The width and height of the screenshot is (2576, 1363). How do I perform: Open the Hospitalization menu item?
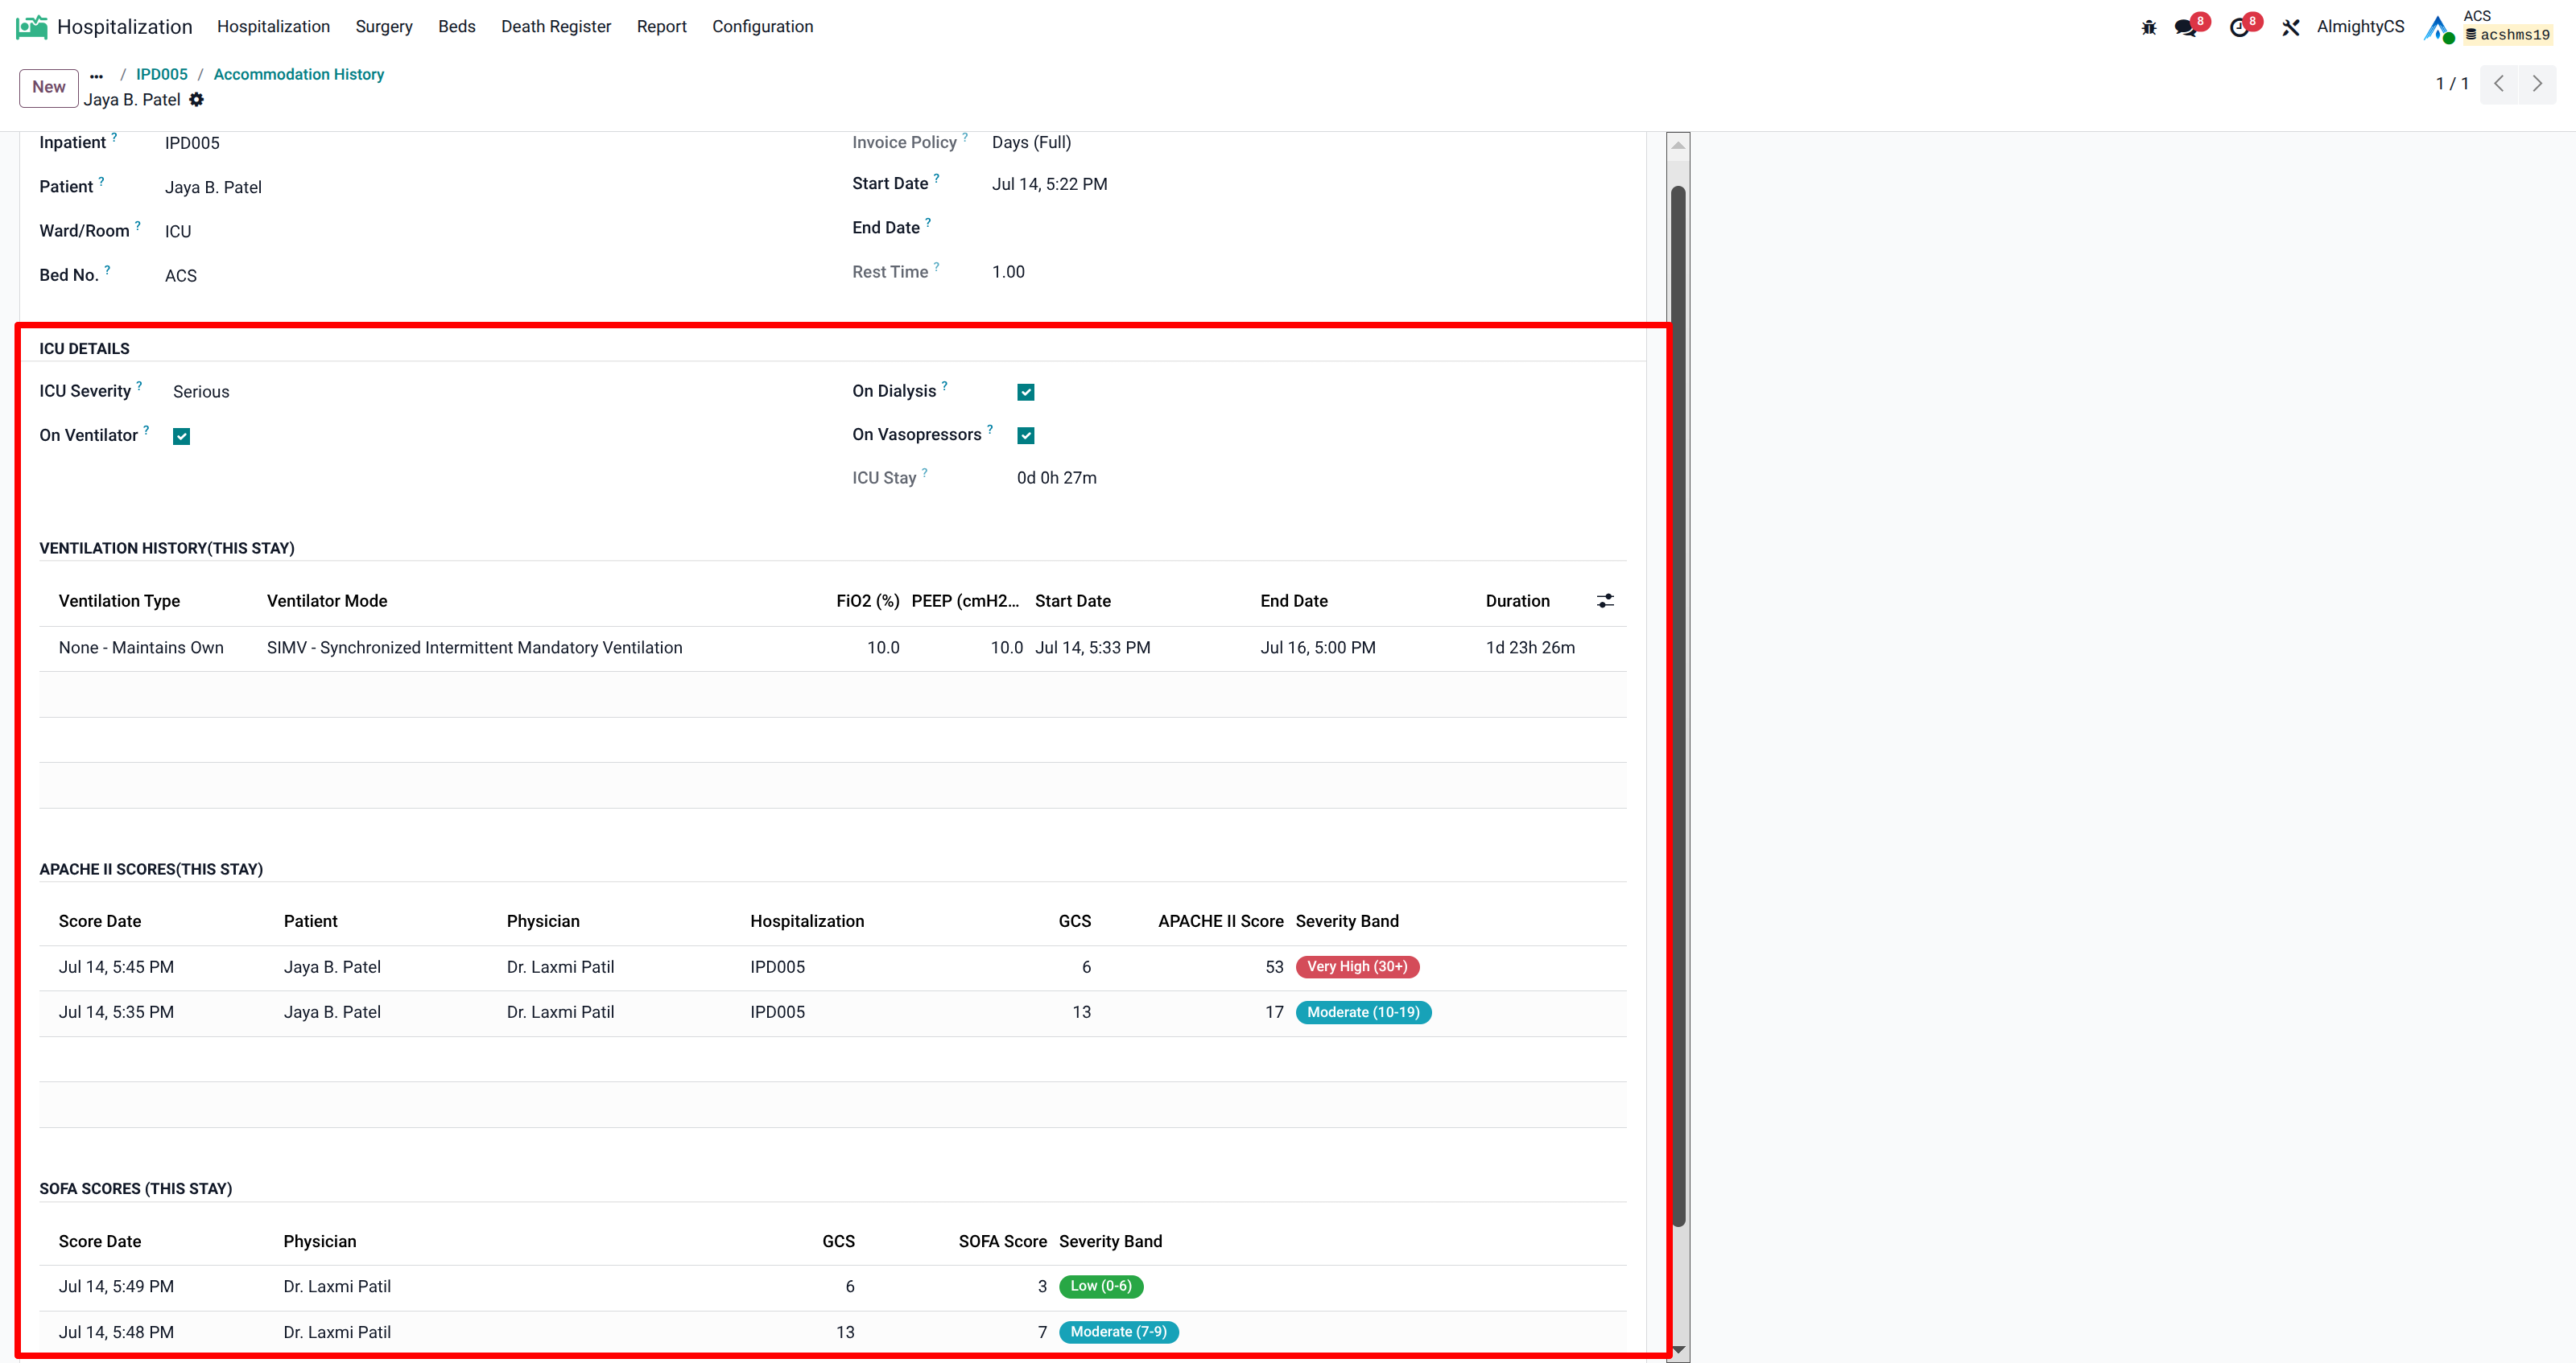(273, 27)
